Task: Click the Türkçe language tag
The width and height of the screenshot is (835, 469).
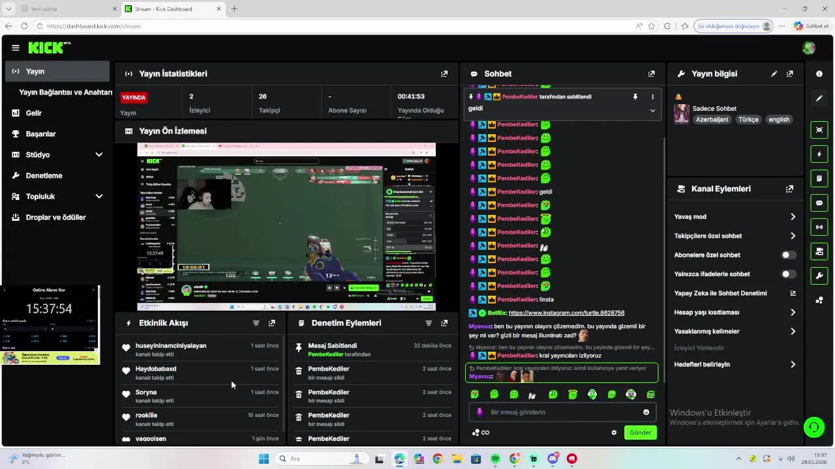Action: pyautogui.click(x=748, y=120)
